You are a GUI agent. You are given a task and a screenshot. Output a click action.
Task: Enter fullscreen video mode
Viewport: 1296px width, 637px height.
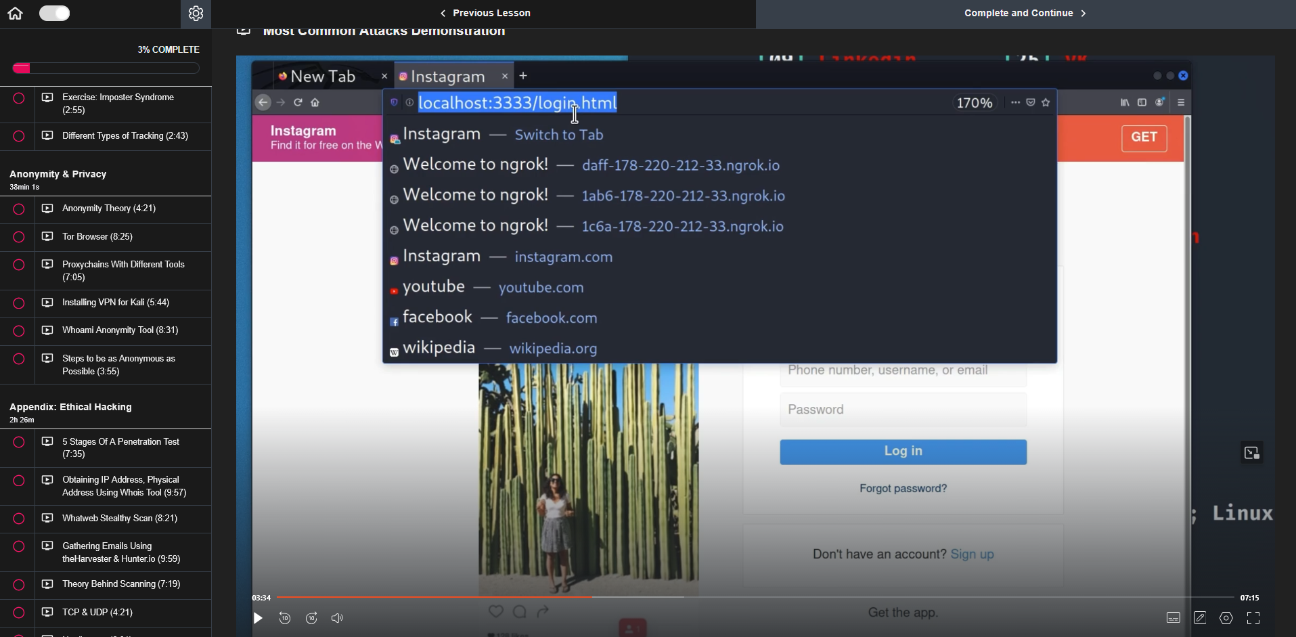[1253, 618]
